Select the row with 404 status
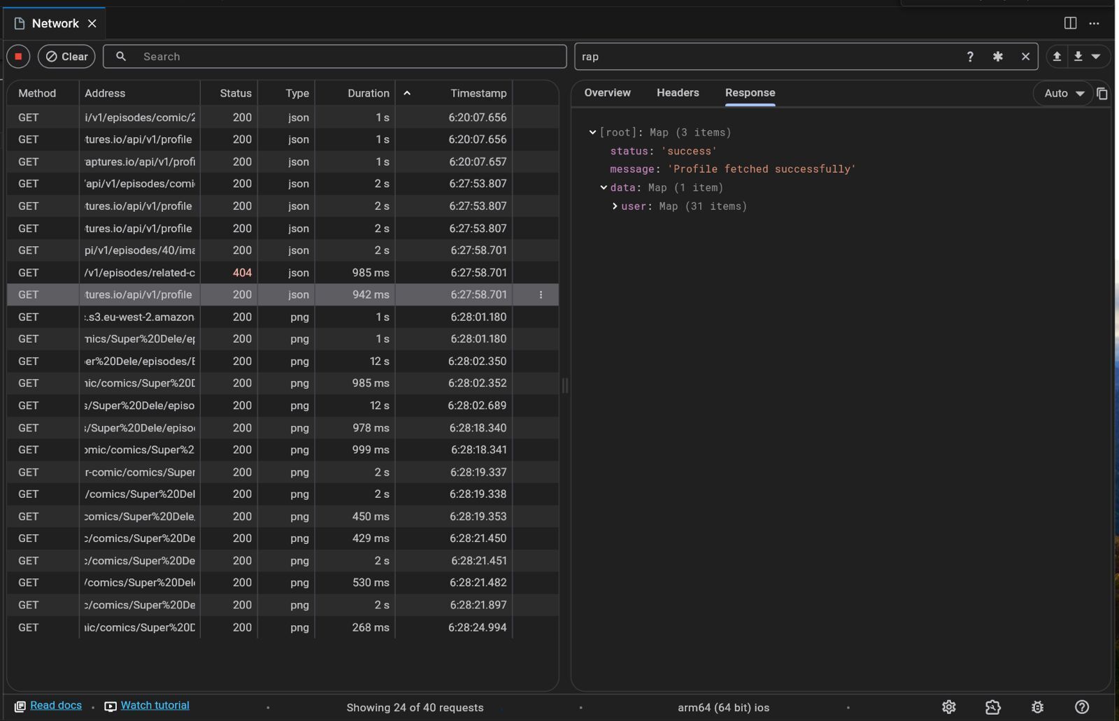 283,273
